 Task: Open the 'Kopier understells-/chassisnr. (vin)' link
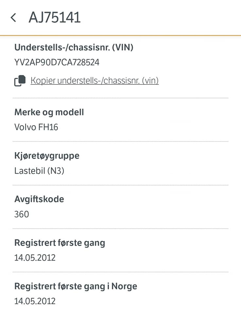(94, 80)
